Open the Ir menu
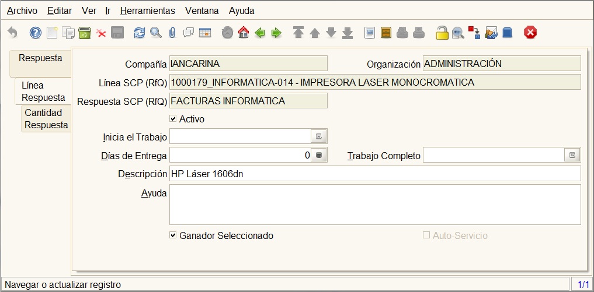The height and width of the screenshot is (292, 594). coord(108,11)
